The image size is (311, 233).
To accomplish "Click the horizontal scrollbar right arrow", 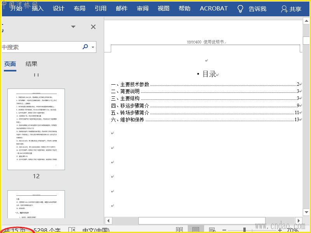I will point(299,221).
